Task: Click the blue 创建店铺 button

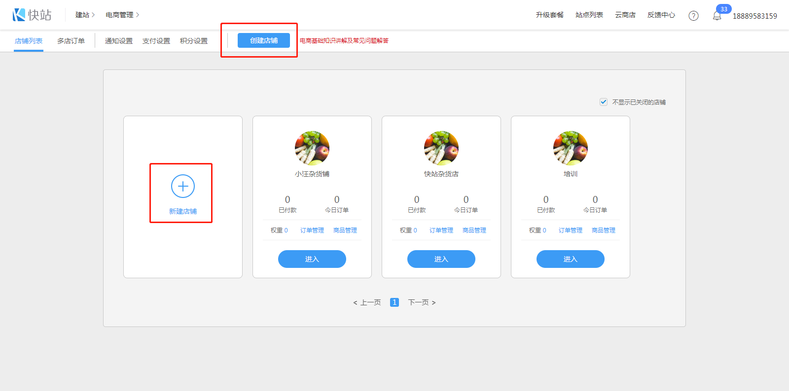Action: coord(264,40)
